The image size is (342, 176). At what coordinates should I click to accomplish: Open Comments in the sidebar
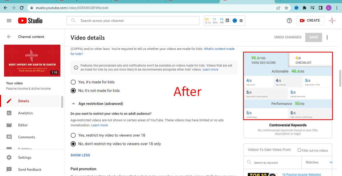[x=31, y=137]
